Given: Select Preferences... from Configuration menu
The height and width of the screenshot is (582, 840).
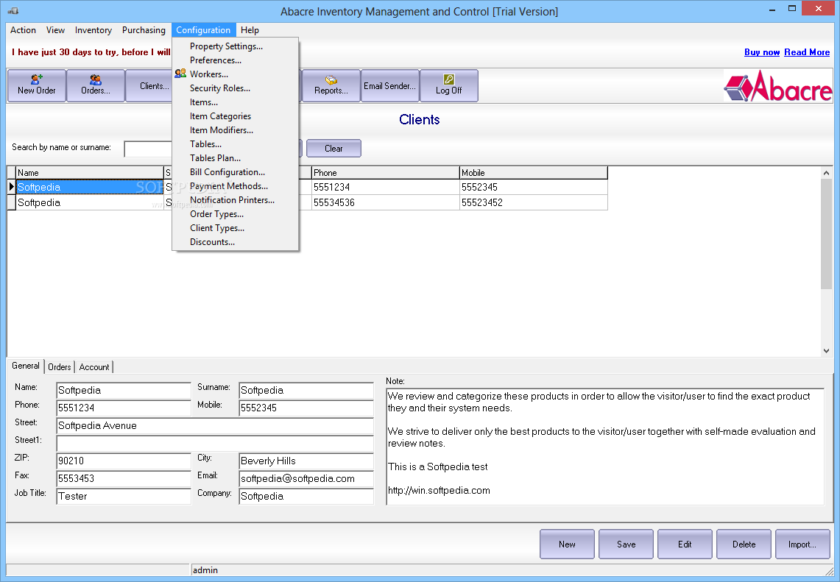Looking at the screenshot, I should tap(235, 60).
